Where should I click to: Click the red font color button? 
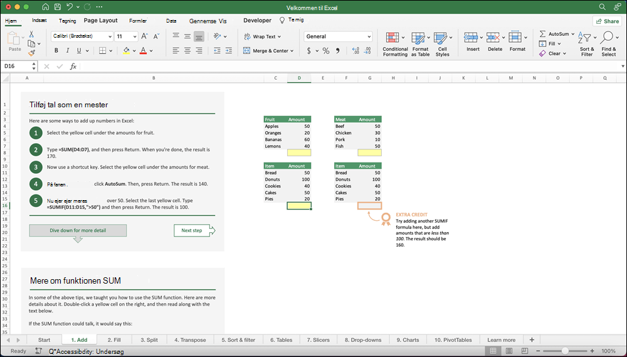point(143,51)
